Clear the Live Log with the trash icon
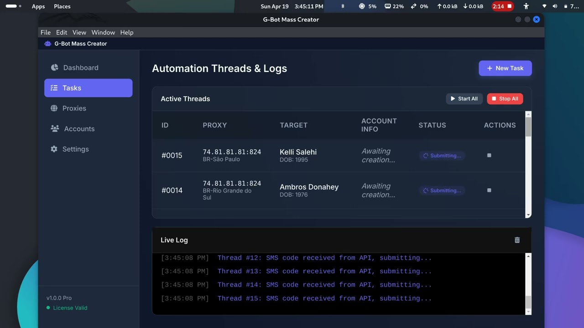Screen dimensions: 584x328 [x=517, y=240]
